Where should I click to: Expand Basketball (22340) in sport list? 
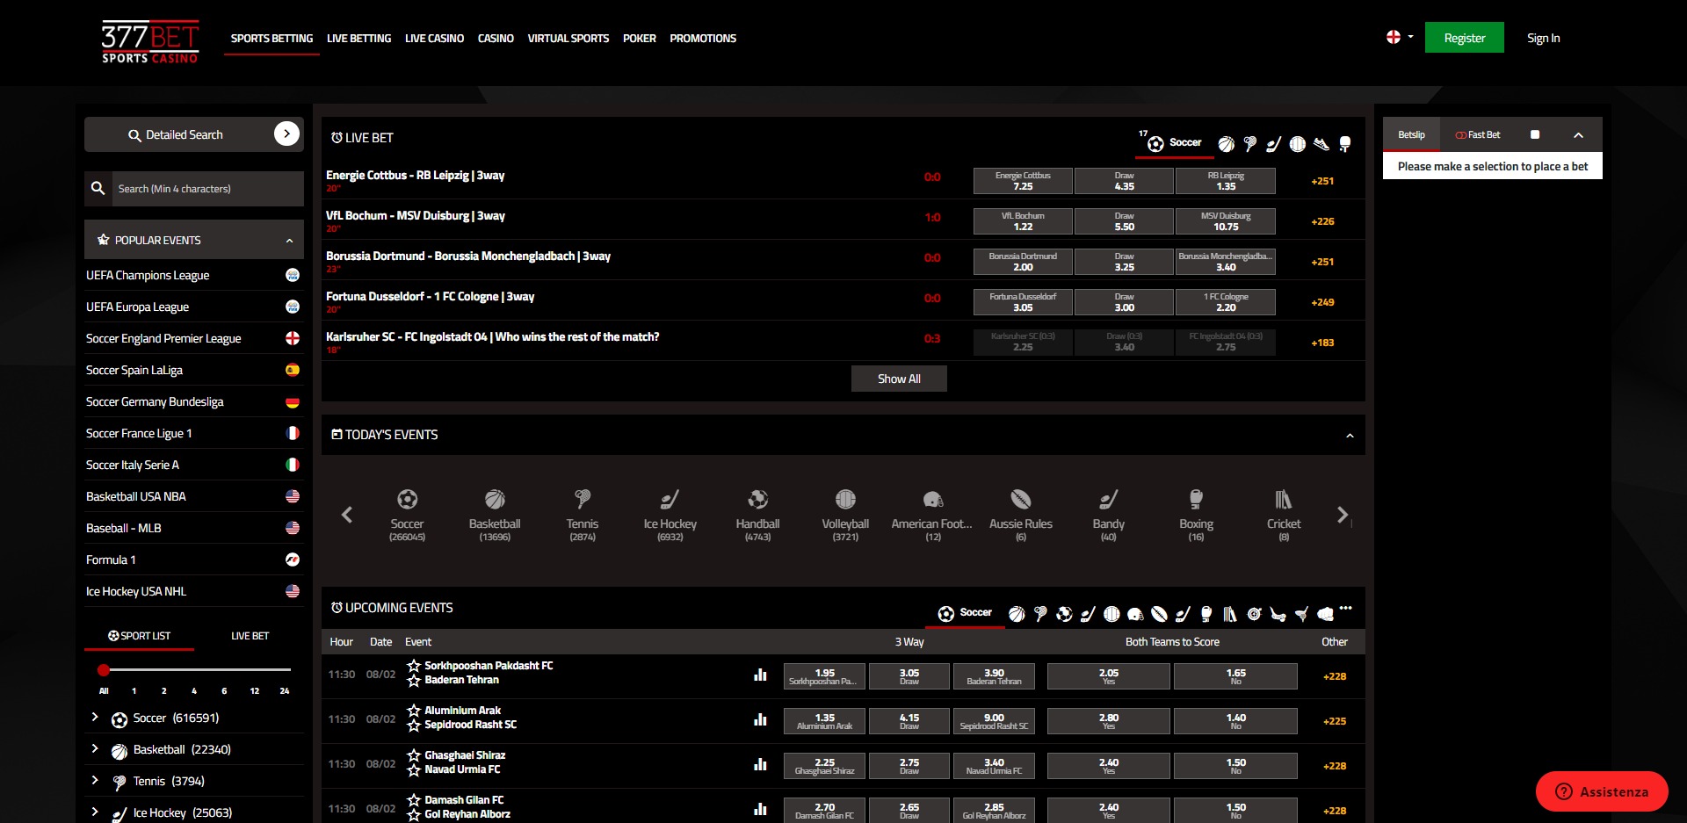tap(95, 749)
